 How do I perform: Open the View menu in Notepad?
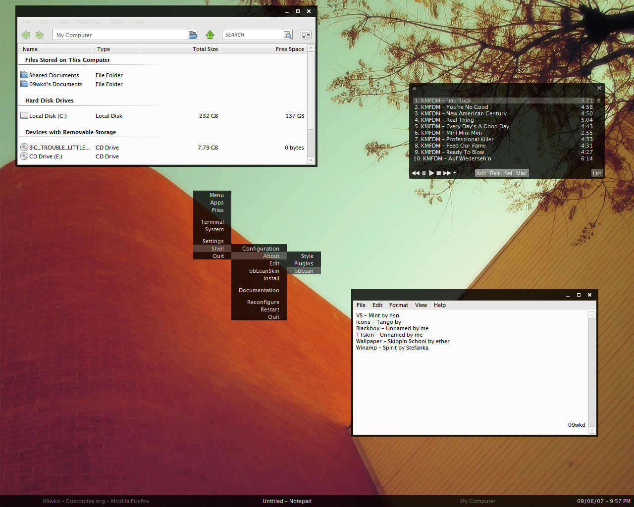click(x=421, y=305)
